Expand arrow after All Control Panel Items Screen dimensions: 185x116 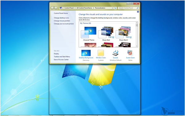coord(93,8)
